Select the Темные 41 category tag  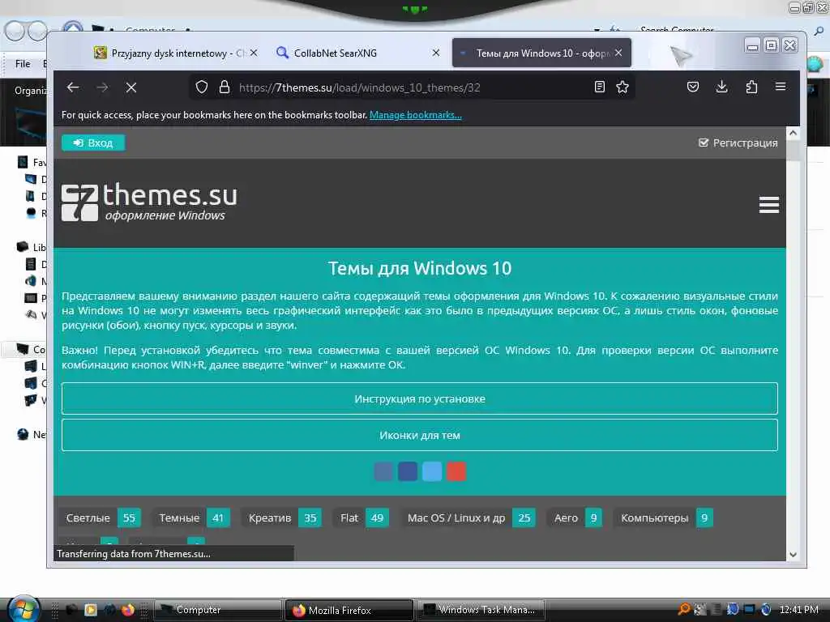pyautogui.click(x=191, y=518)
